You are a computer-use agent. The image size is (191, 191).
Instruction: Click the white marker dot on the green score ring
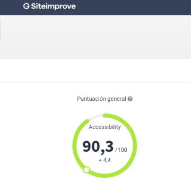point(86,170)
